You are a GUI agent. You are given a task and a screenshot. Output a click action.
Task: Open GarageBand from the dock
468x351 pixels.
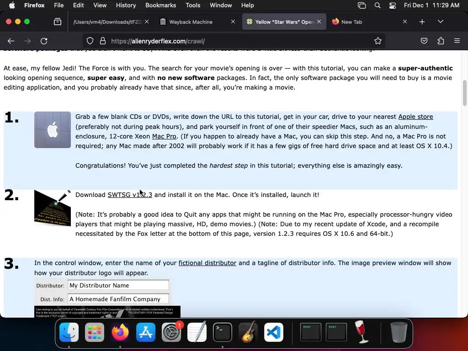pyautogui.click(x=248, y=332)
